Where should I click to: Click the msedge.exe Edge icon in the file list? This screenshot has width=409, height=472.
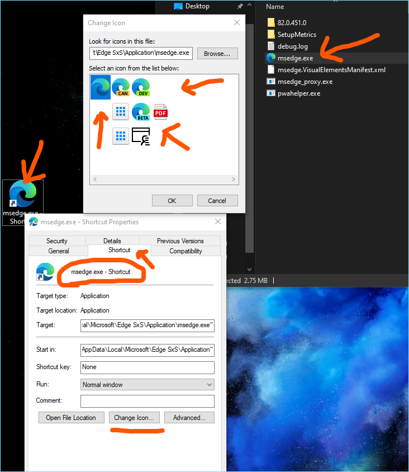click(x=271, y=58)
